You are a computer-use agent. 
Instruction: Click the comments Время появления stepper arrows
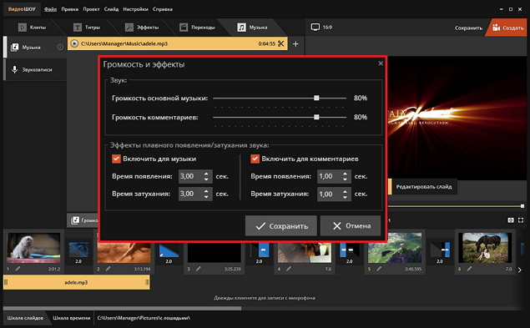coord(345,176)
